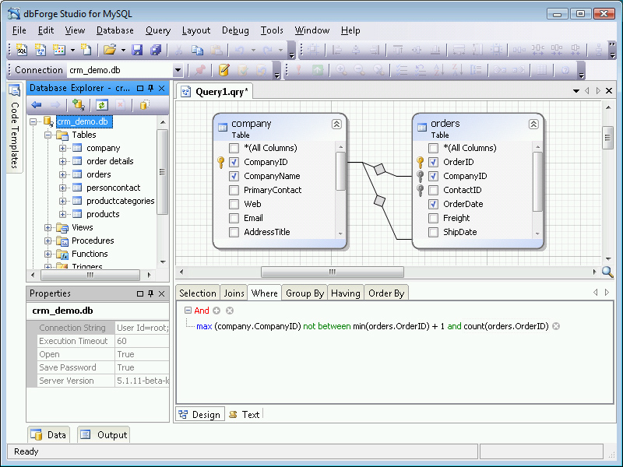This screenshot has width=623, height=467.
Task: Uncheck OrderID in orders table
Action: tap(434, 162)
